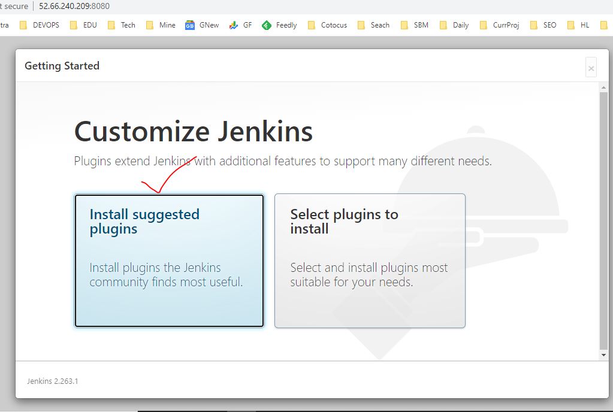
Task: Close the Getting Started dialog
Action: pos(591,68)
